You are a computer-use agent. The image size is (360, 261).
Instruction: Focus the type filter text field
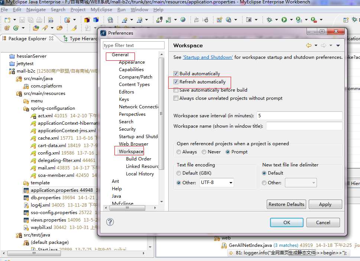coord(134,45)
